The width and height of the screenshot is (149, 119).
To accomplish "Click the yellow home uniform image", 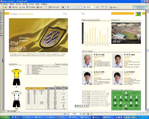I will click(16, 77).
